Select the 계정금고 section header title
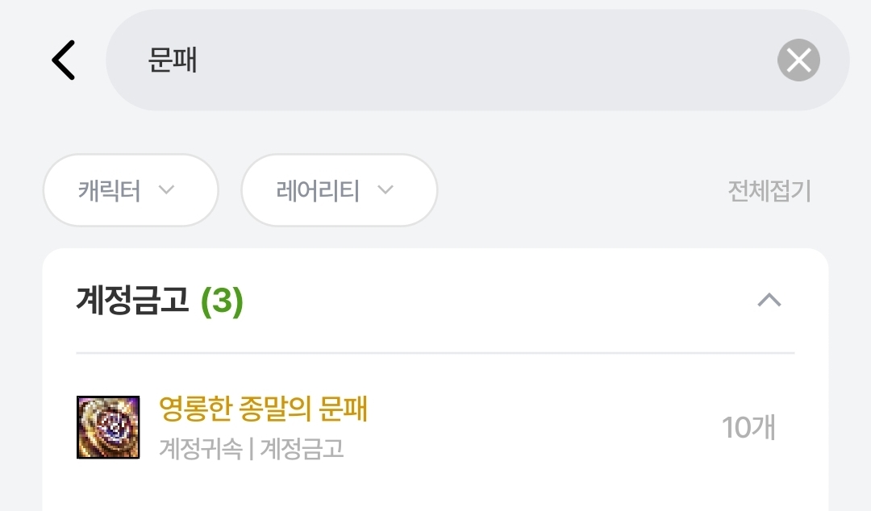This screenshot has height=511, width=871. coord(133,301)
